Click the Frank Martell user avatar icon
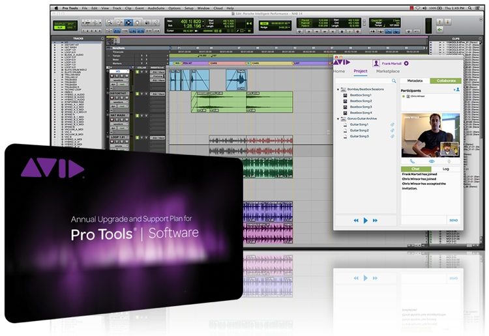This screenshot has width=489, height=336. [376, 63]
